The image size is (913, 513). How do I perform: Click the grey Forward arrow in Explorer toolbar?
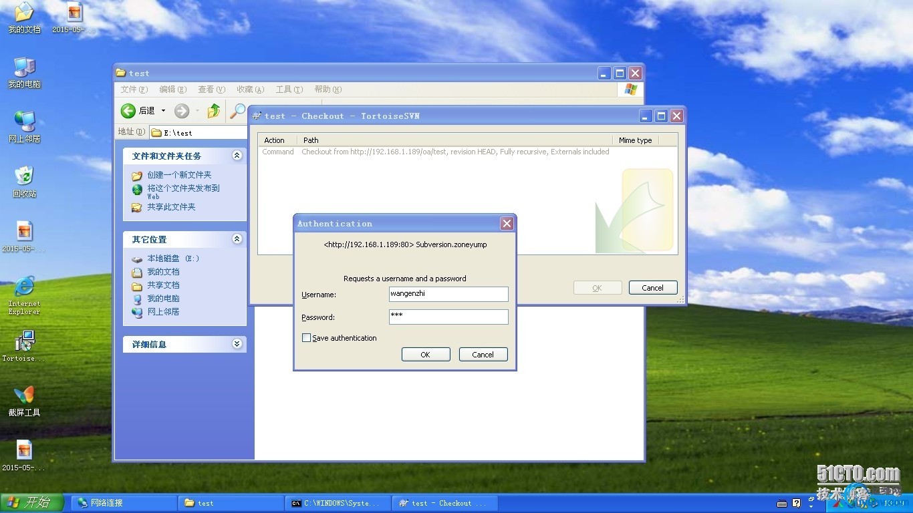click(182, 111)
